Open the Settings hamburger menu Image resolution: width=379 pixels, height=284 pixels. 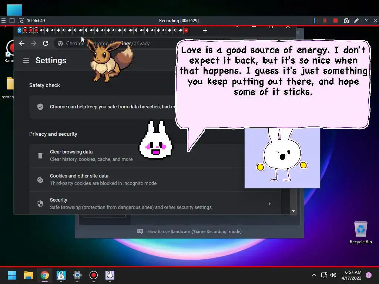pyautogui.click(x=26, y=61)
